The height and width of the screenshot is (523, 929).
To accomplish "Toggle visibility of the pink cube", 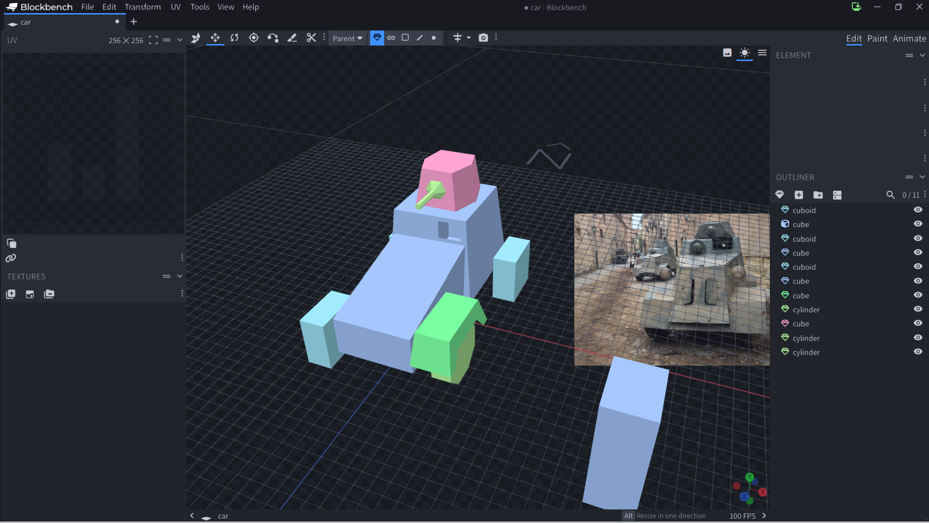I will coord(917,323).
